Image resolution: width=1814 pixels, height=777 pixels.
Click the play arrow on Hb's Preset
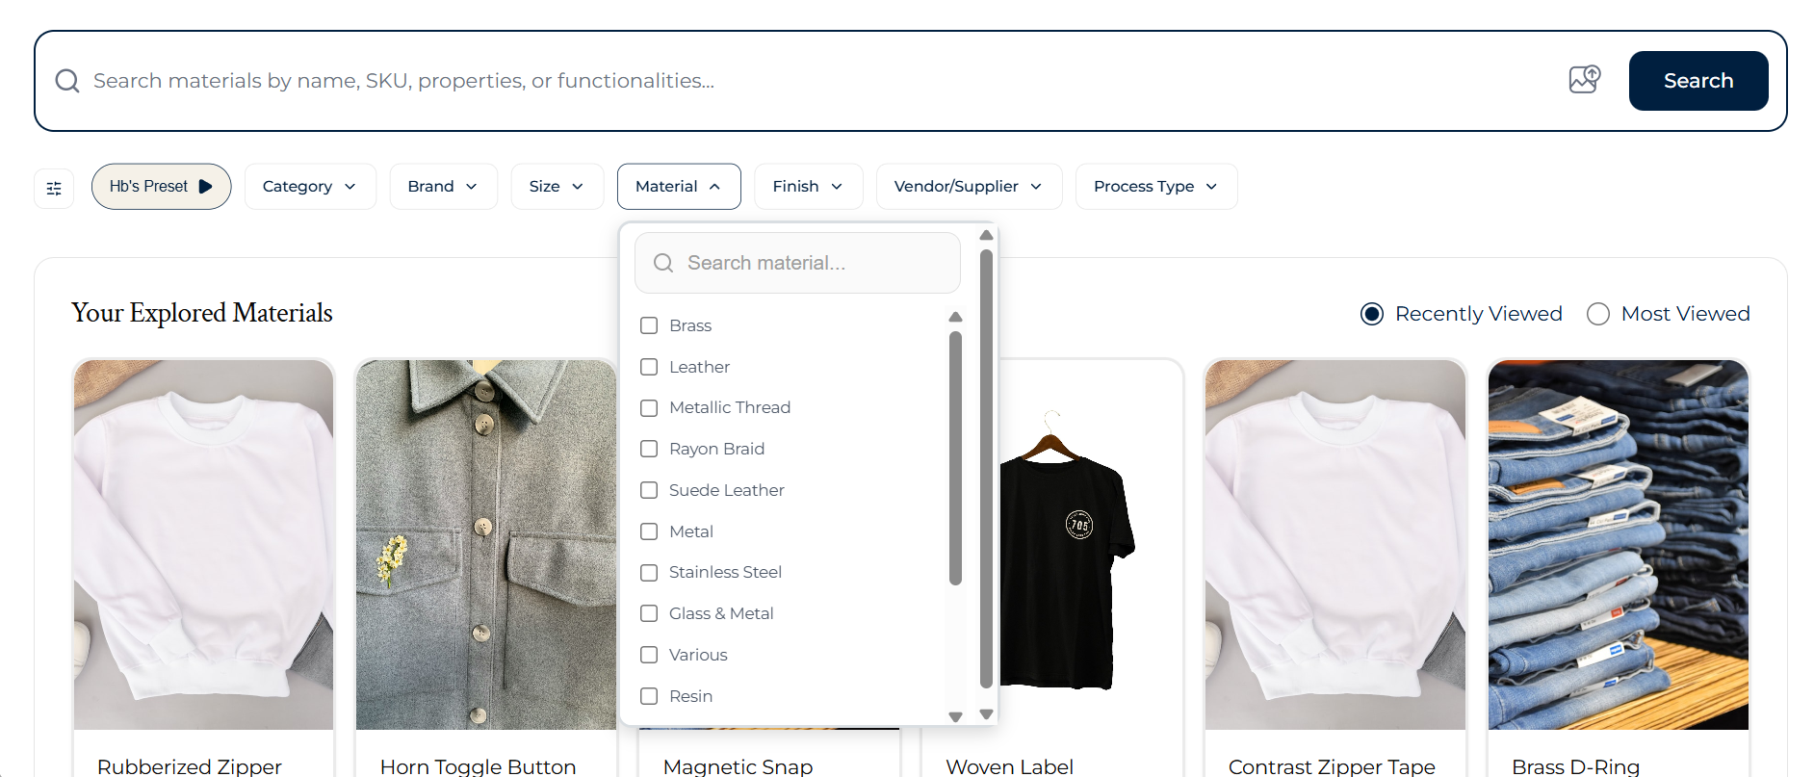coord(205,187)
